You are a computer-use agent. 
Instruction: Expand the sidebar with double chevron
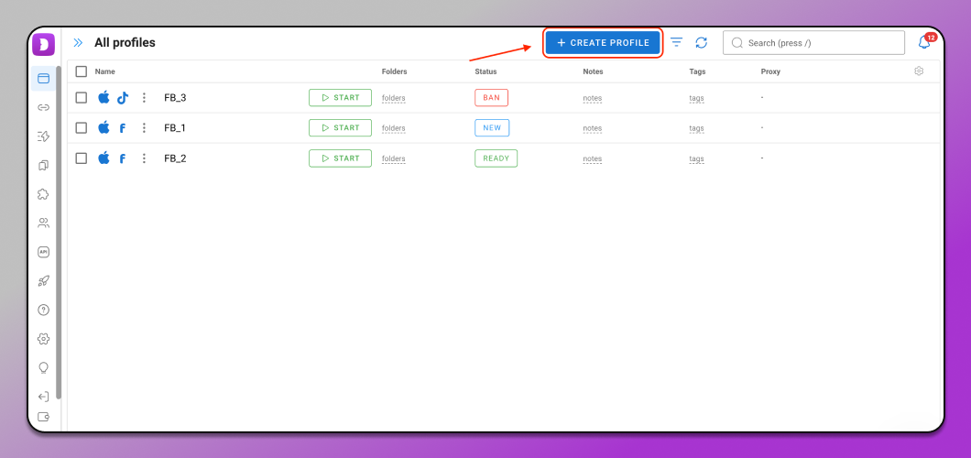pyautogui.click(x=78, y=43)
